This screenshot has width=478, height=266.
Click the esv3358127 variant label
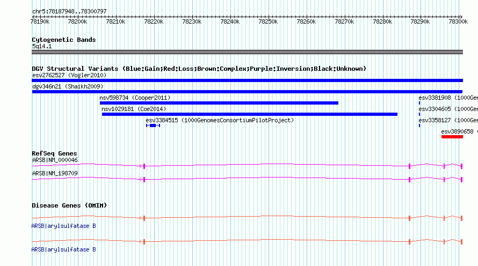point(448,120)
